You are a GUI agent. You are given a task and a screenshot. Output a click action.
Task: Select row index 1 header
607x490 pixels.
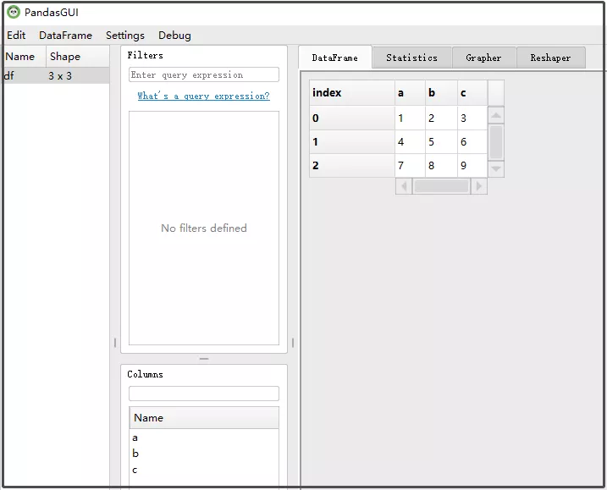pyautogui.click(x=352, y=141)
